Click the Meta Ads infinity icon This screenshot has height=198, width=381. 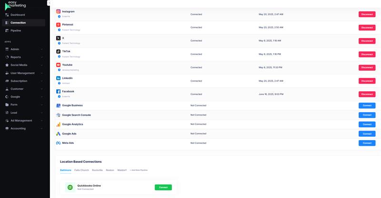click(58, 143)
